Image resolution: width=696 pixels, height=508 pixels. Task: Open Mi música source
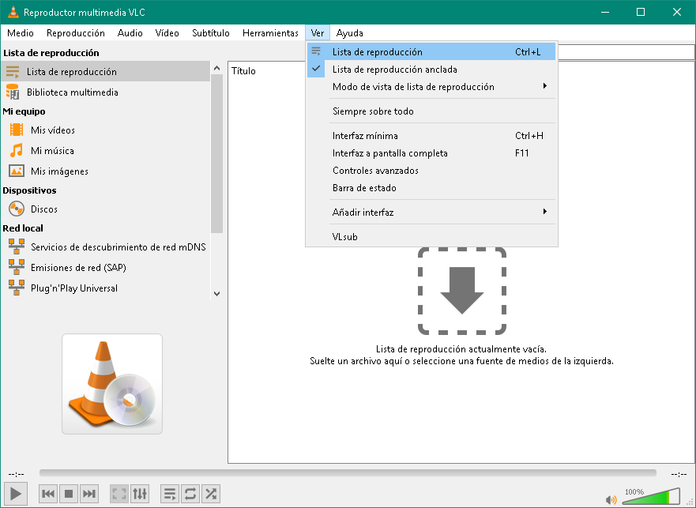[106, 151]
